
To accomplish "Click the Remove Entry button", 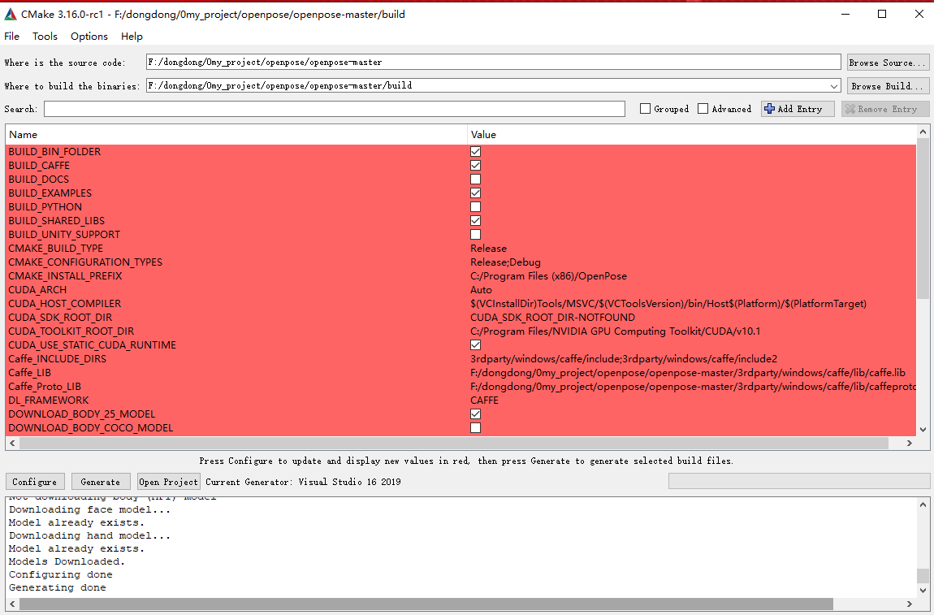I will pyautogui.click(x=885, y=109).
